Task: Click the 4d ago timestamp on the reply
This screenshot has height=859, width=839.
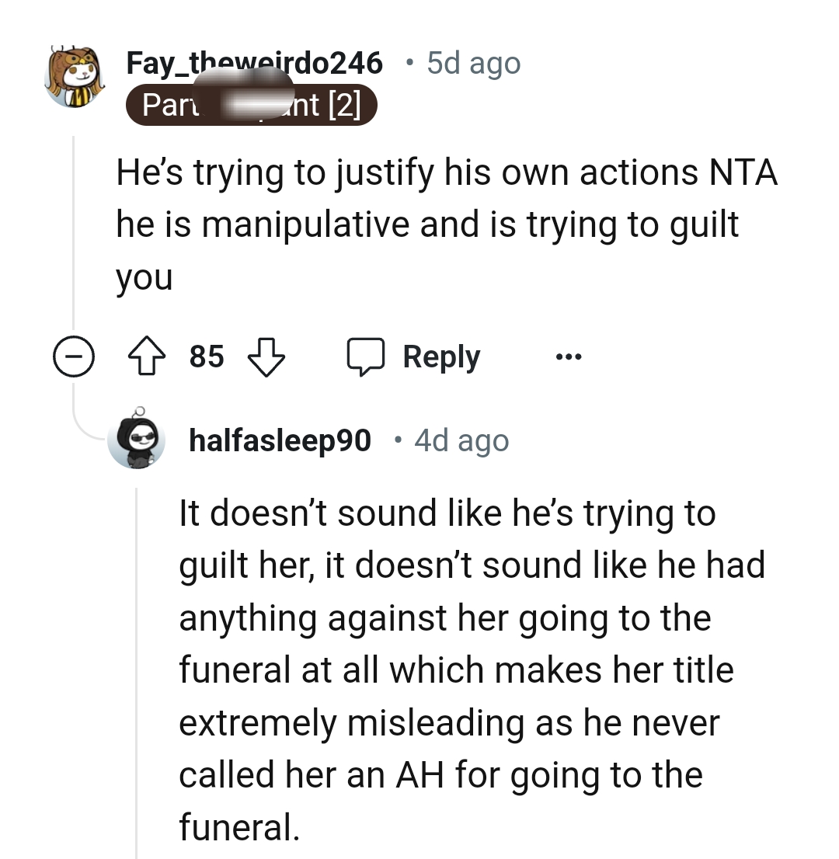Action: 460,439
